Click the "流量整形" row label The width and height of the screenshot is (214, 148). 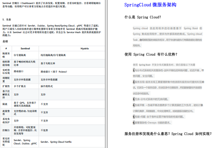(x=6, y=113)
